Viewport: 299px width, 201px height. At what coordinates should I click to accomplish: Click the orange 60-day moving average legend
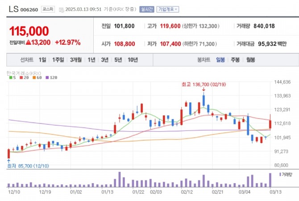(x=37, y=78)
